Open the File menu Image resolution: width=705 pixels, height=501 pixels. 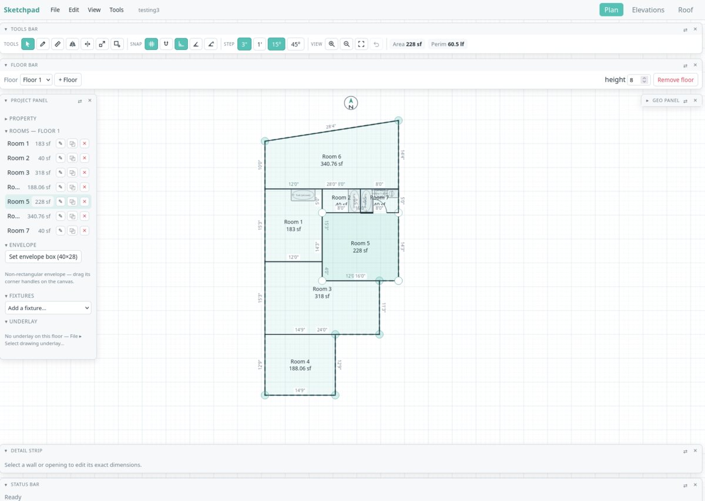pos(55,10)
